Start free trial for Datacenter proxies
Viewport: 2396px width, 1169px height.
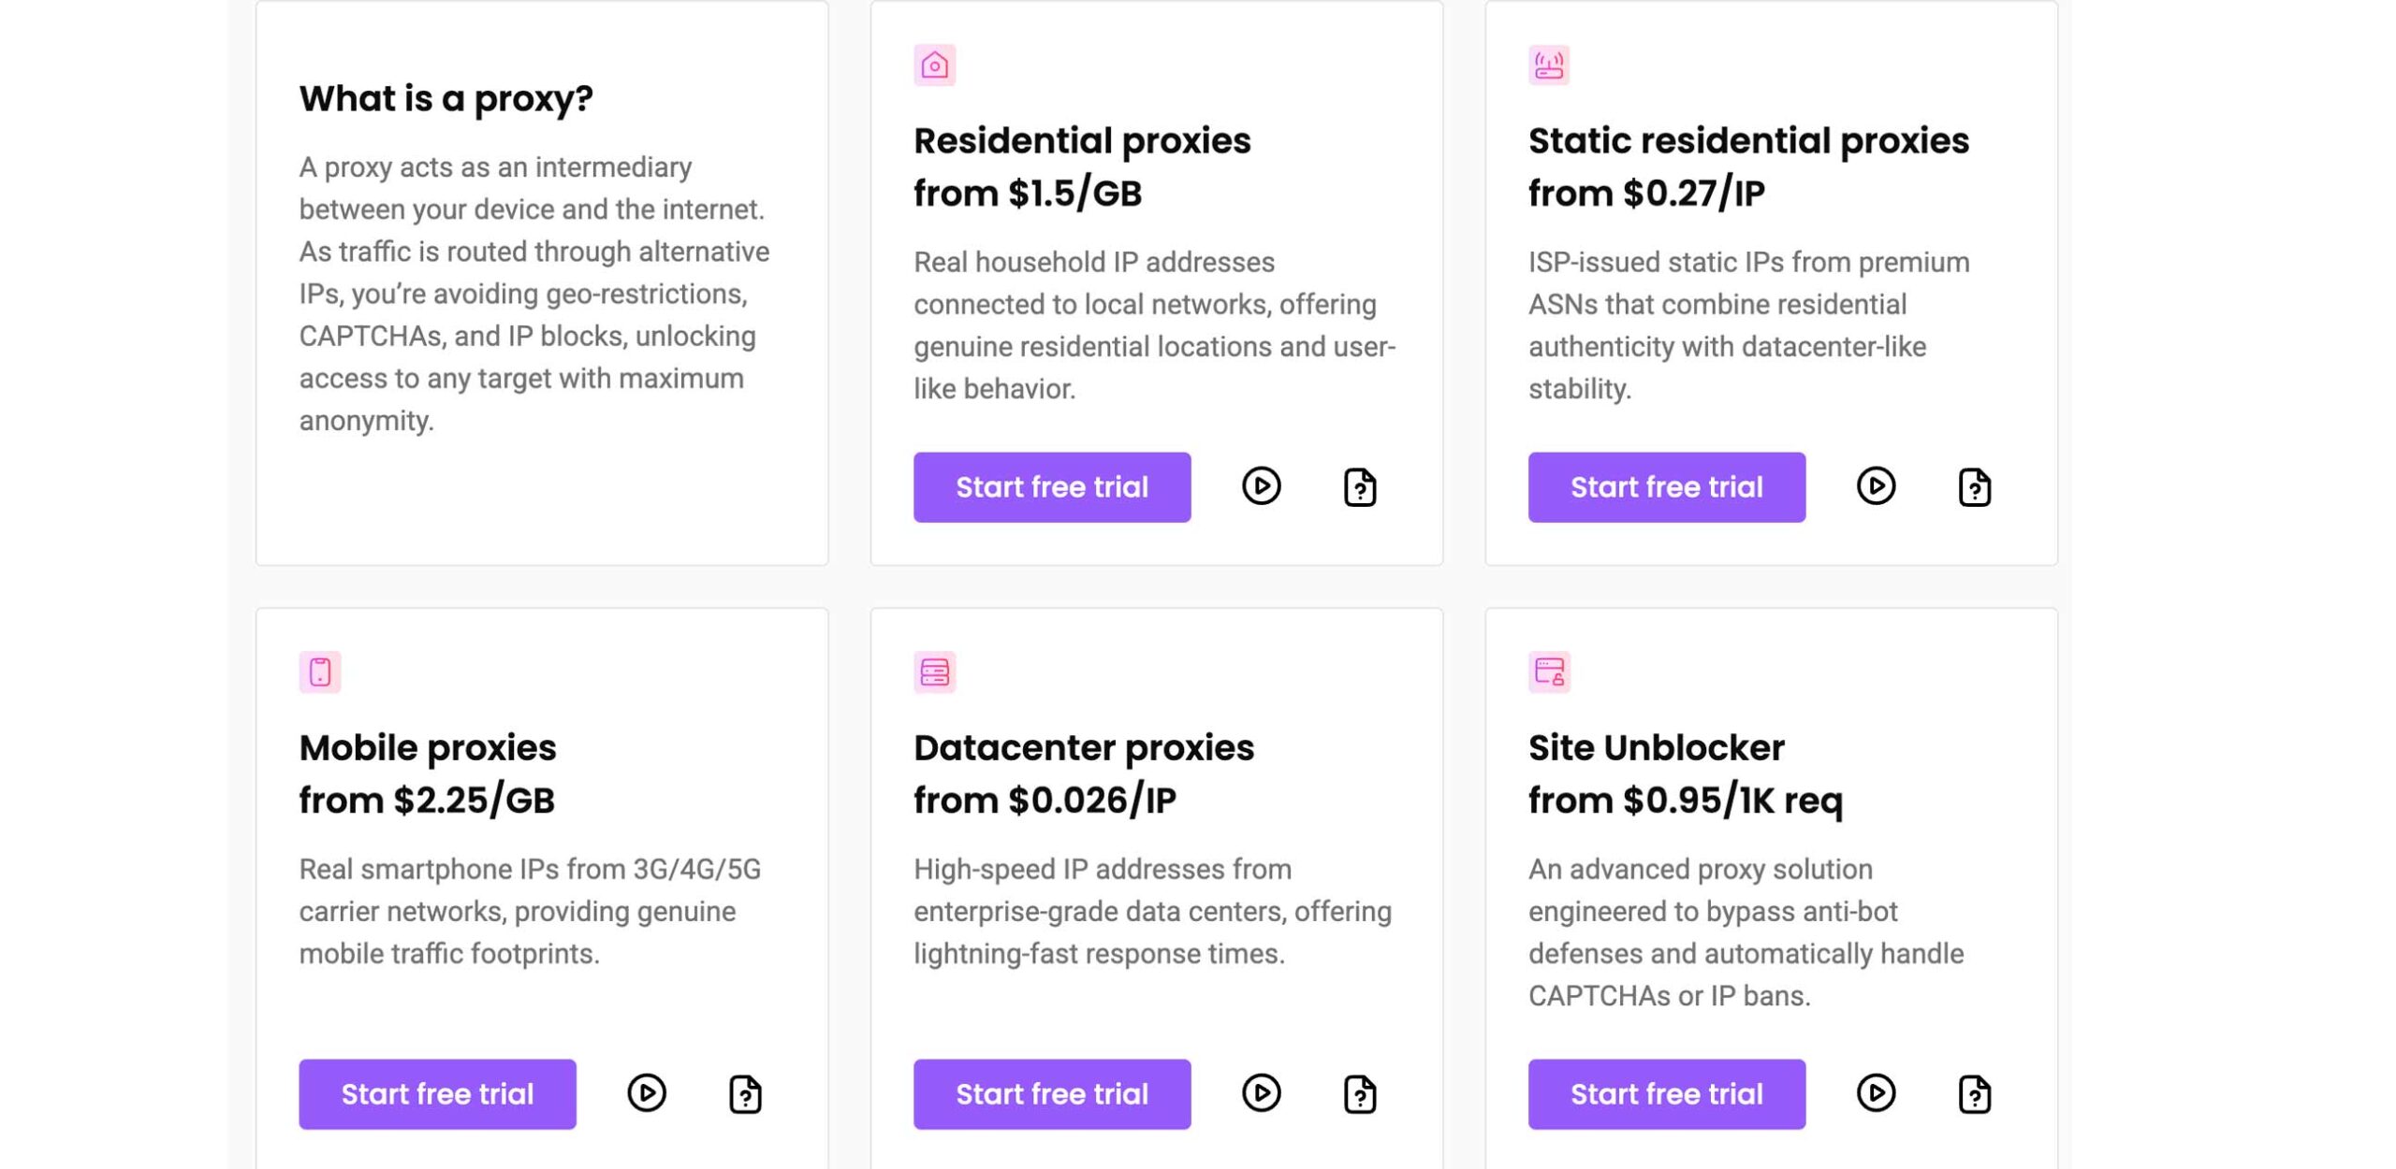tap(1052, 1094)
